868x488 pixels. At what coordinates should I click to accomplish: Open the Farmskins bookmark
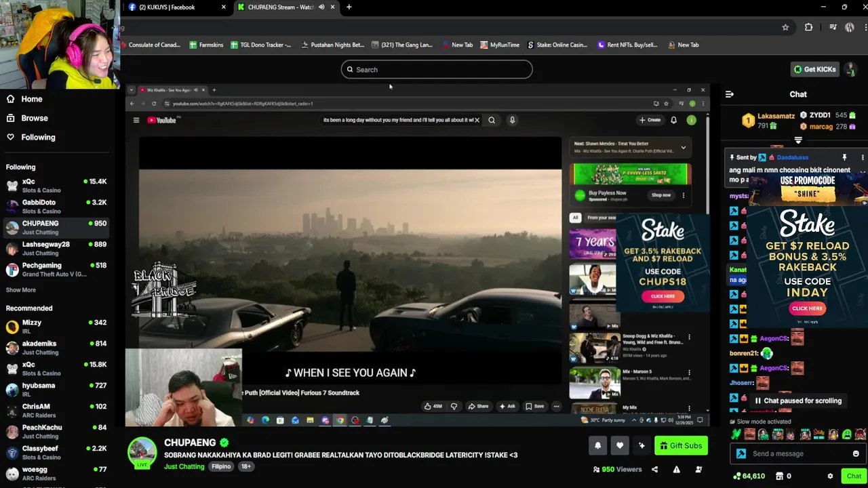206,45
